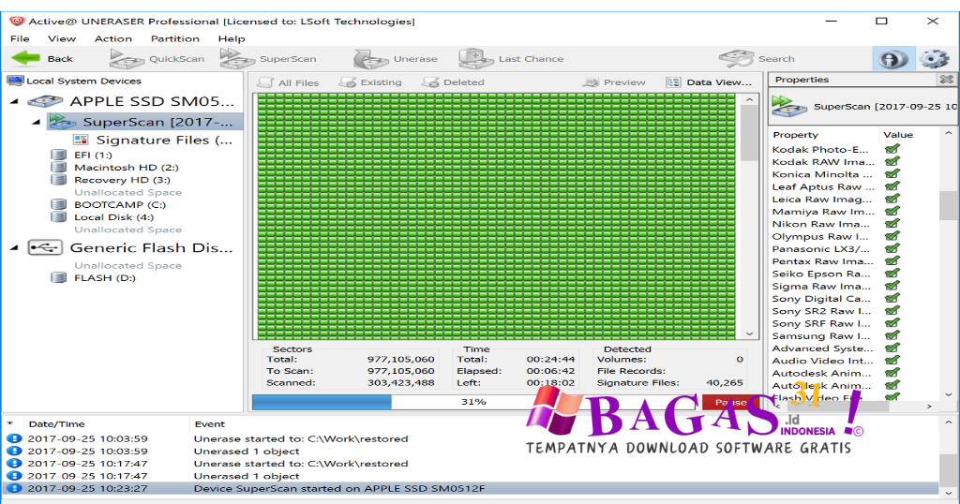Uncheck Leaf Aptus Raw signature
960x504 pixels.
click(x=892, y=185)
